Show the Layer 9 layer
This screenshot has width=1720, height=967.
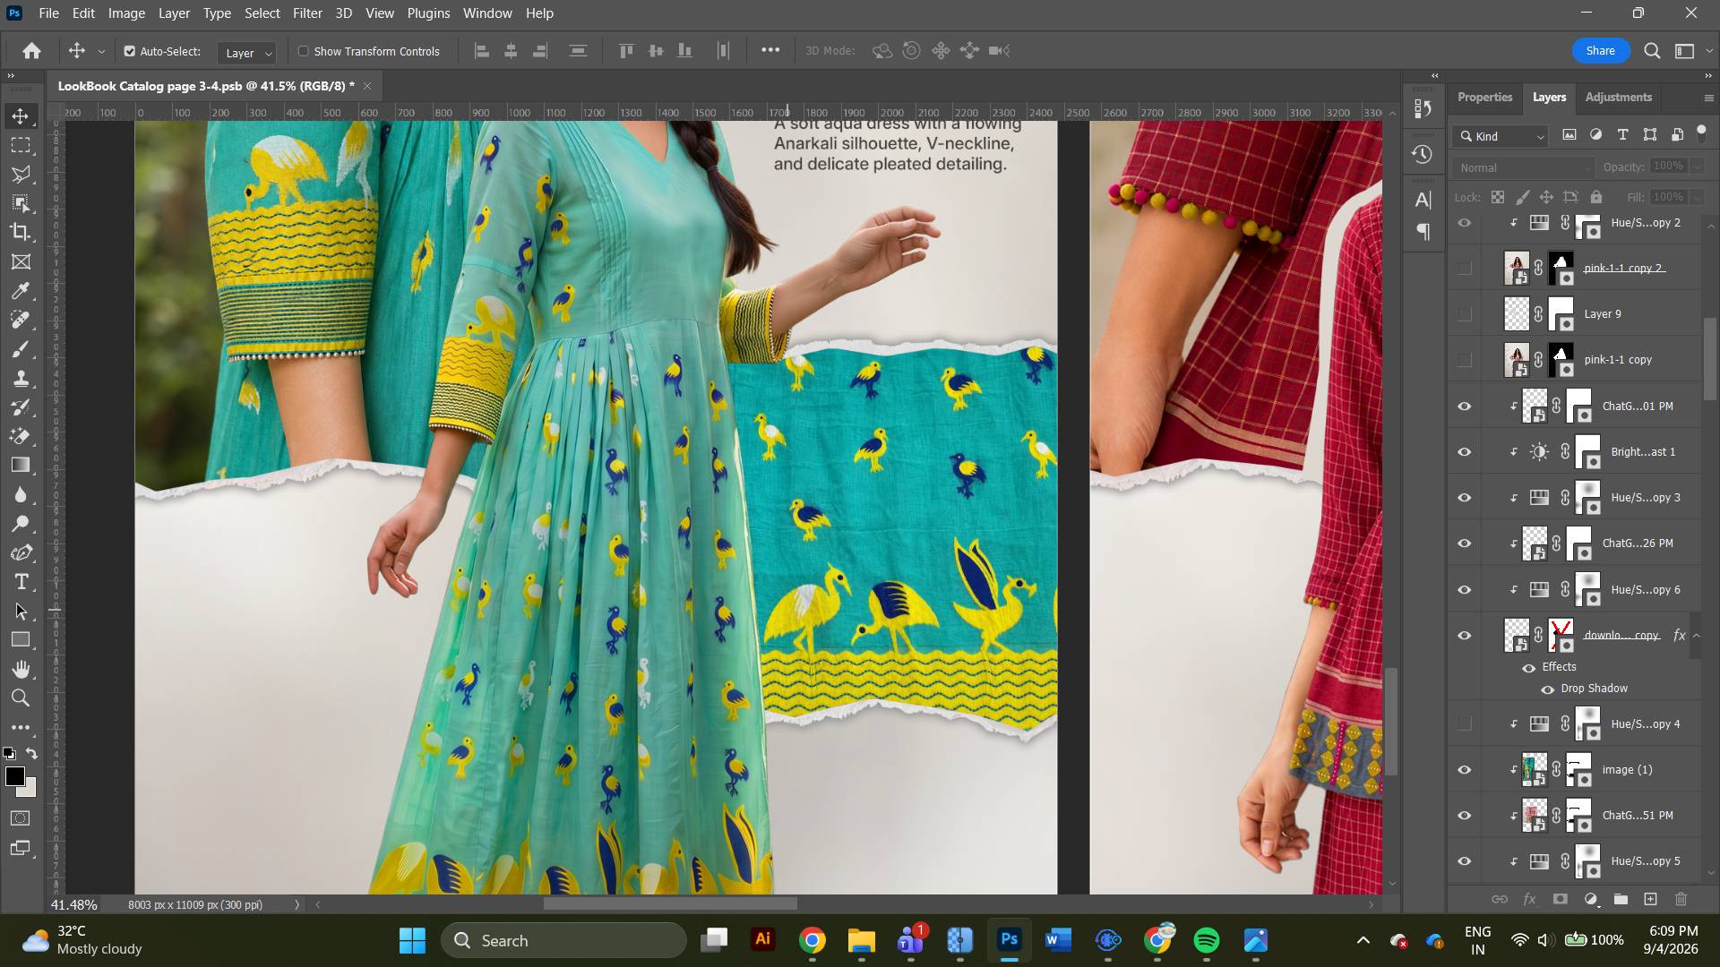click(x=1465, y=314)
